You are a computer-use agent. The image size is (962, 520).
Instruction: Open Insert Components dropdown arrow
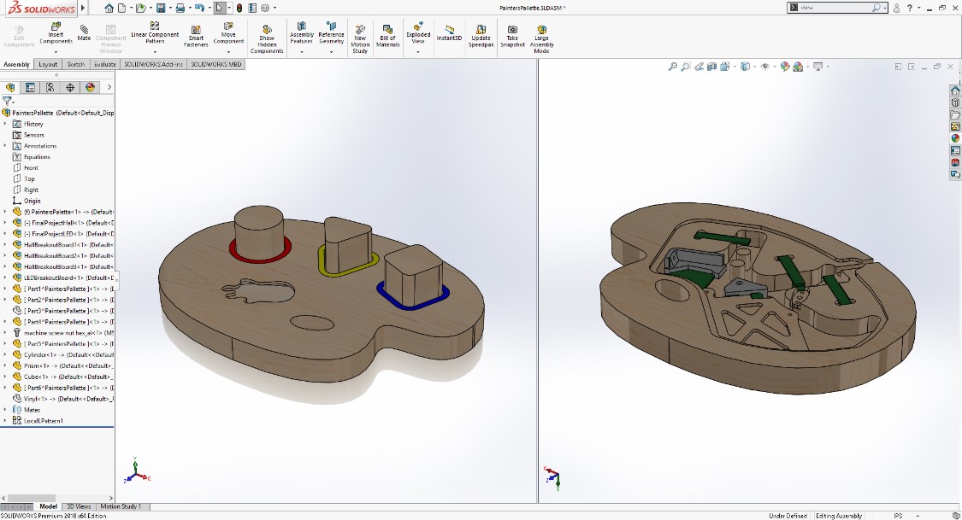click(x=56, y=51)
